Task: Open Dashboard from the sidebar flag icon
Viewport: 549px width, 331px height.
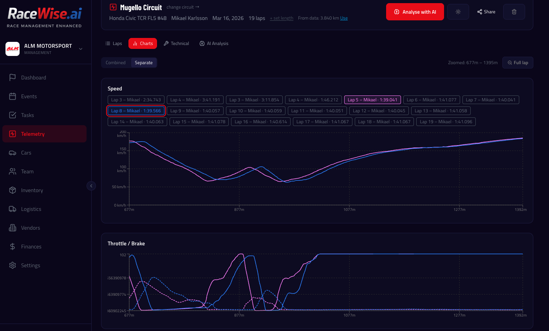Action: point(13,77)
